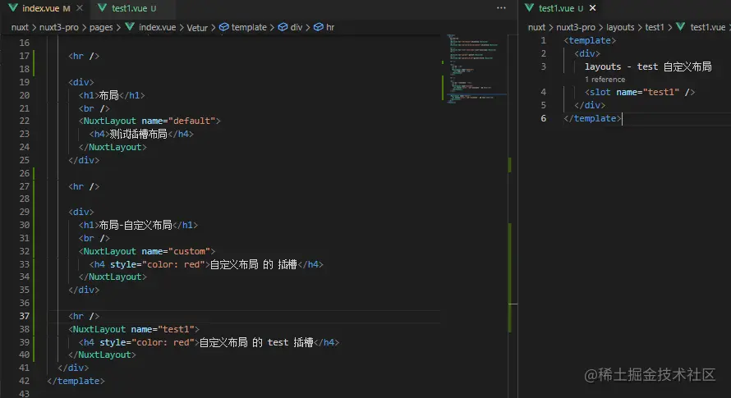Click the br tag on line 31
The width and height of the screenshot is (731, 398).
point(94,238)
